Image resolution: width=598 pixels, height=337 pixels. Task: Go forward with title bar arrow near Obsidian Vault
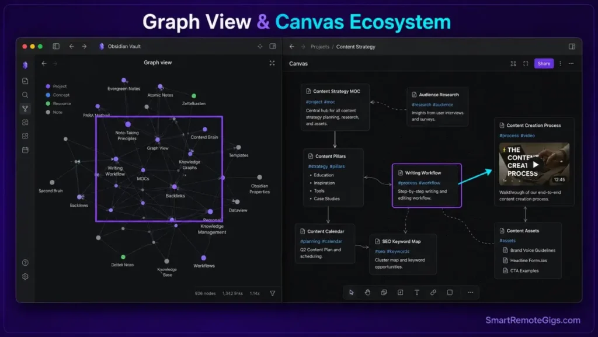coord(84,46)
